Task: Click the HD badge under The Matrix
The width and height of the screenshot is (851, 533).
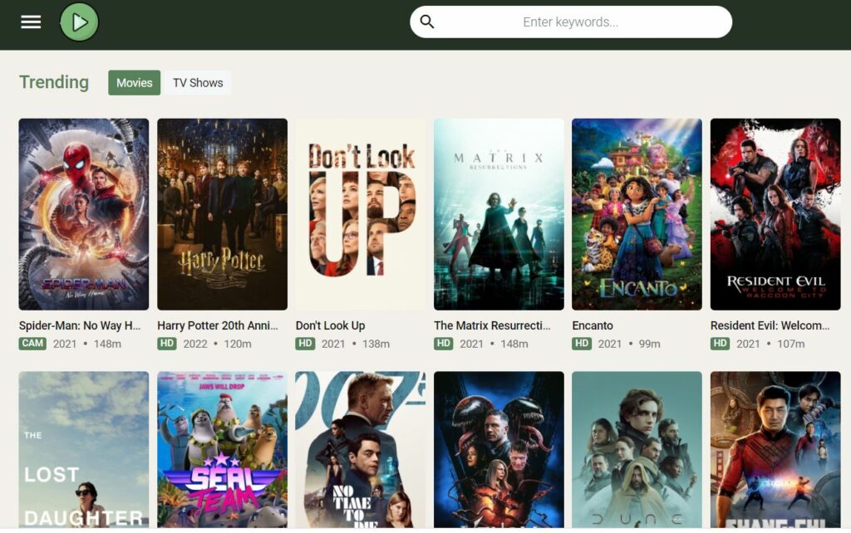Action: click(444, 343)
